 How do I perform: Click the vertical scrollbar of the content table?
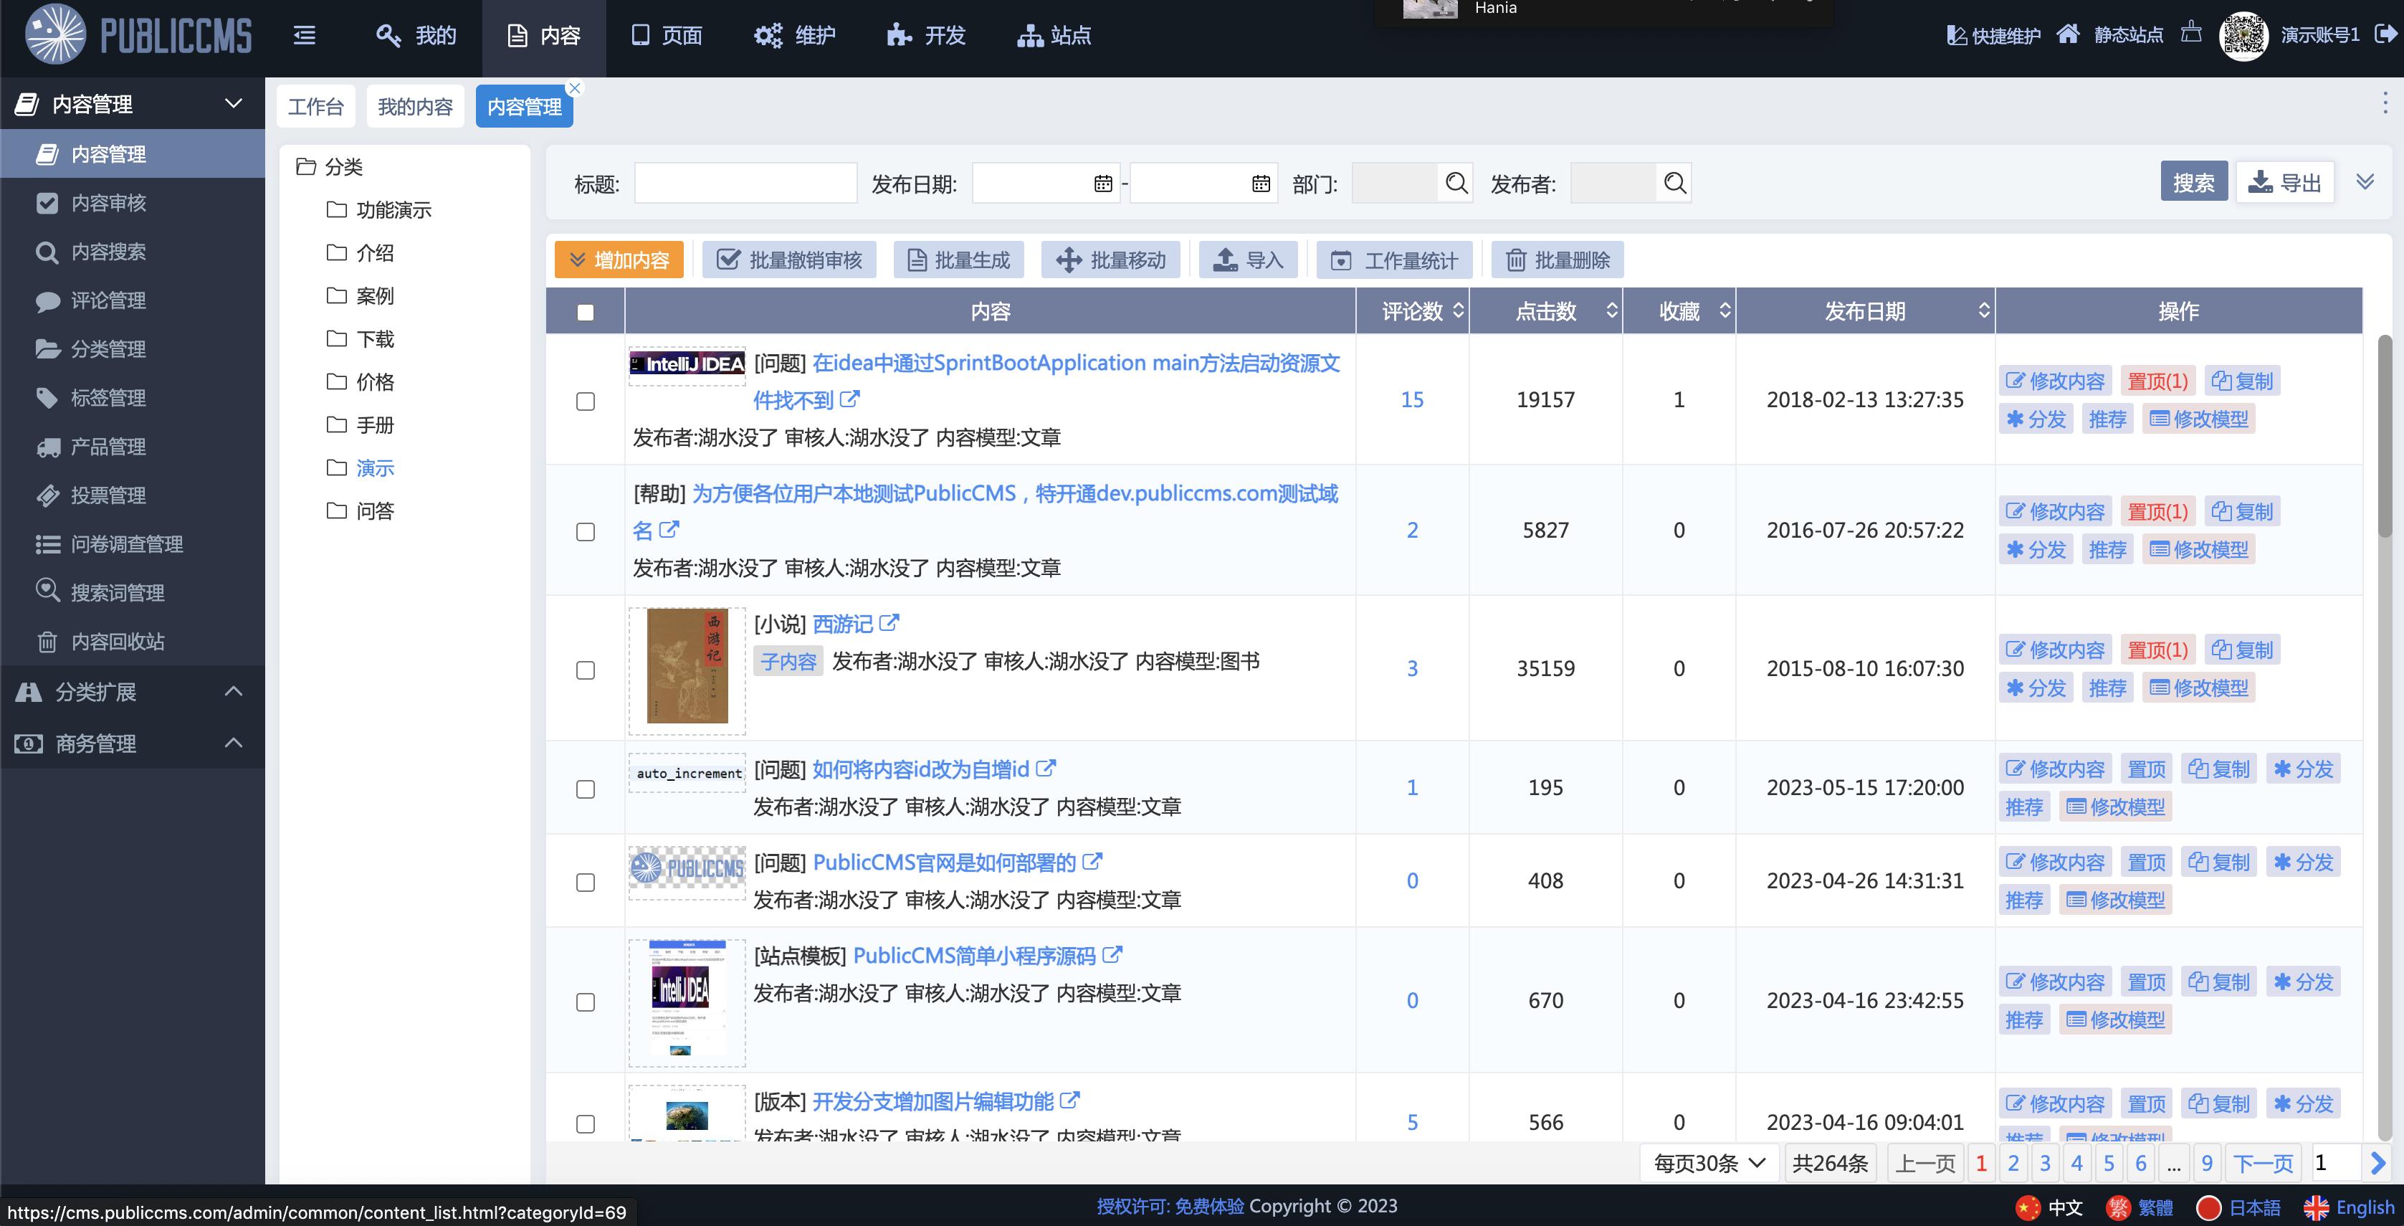2385,437
